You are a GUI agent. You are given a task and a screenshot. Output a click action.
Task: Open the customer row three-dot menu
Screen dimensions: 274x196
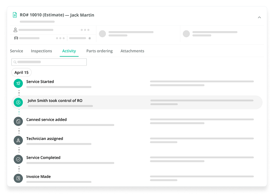click(85, 30)
